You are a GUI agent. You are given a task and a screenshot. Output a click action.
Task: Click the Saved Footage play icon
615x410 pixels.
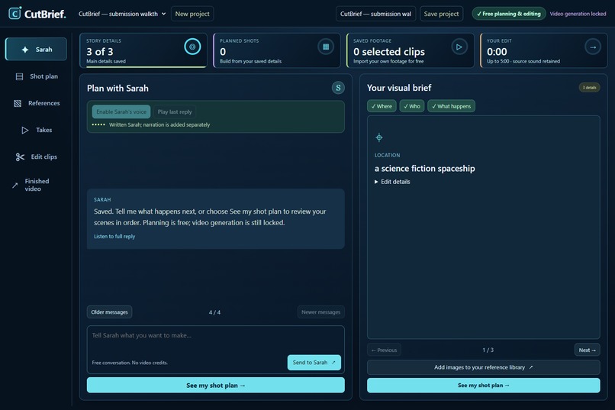[459, 47]
